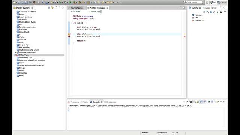Toggle alphabetical Sort in Outline toolbar
The width and height of the screenshot is (240, 135).
tap(207, 12)
